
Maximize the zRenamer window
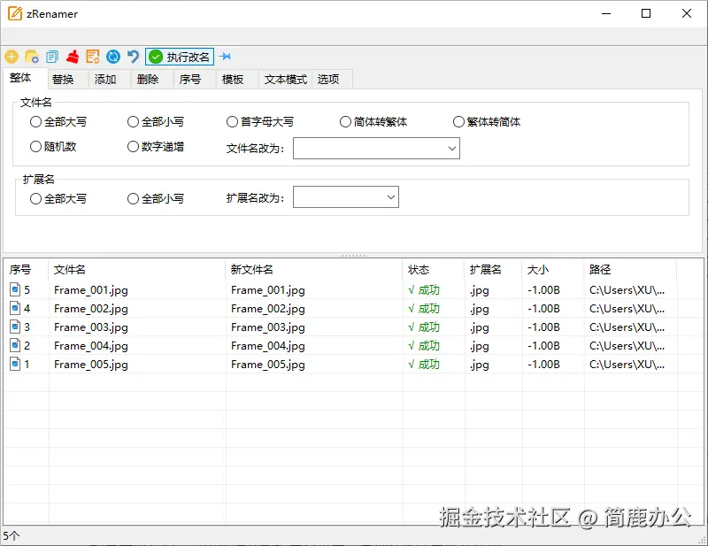tap(646, 13)
